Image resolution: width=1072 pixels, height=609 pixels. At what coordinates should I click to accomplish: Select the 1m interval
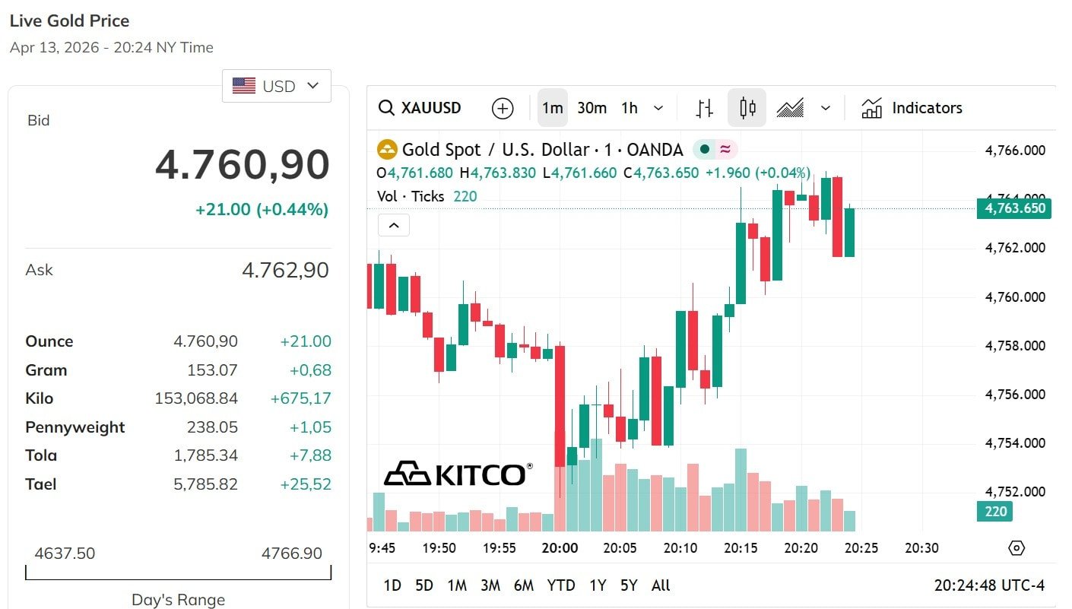click(552, 108)
